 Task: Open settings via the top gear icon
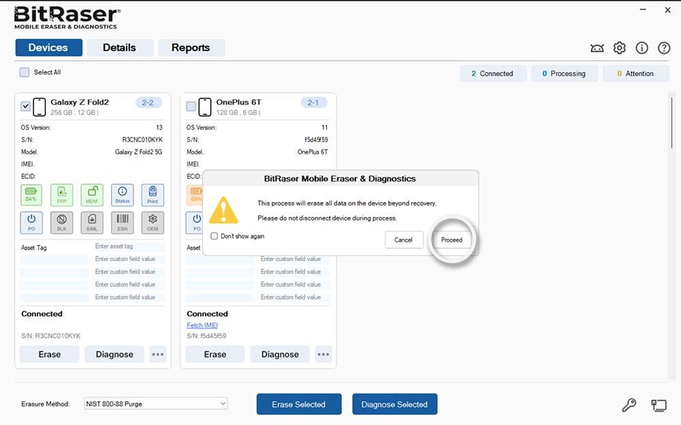619,48
